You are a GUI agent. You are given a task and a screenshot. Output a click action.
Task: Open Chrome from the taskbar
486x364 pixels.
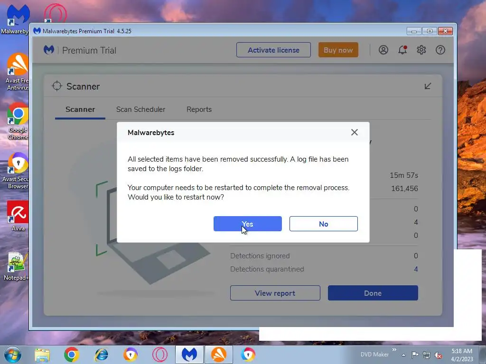coord(72,355)
